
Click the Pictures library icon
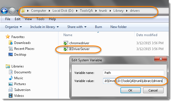[x=11, y=84]
